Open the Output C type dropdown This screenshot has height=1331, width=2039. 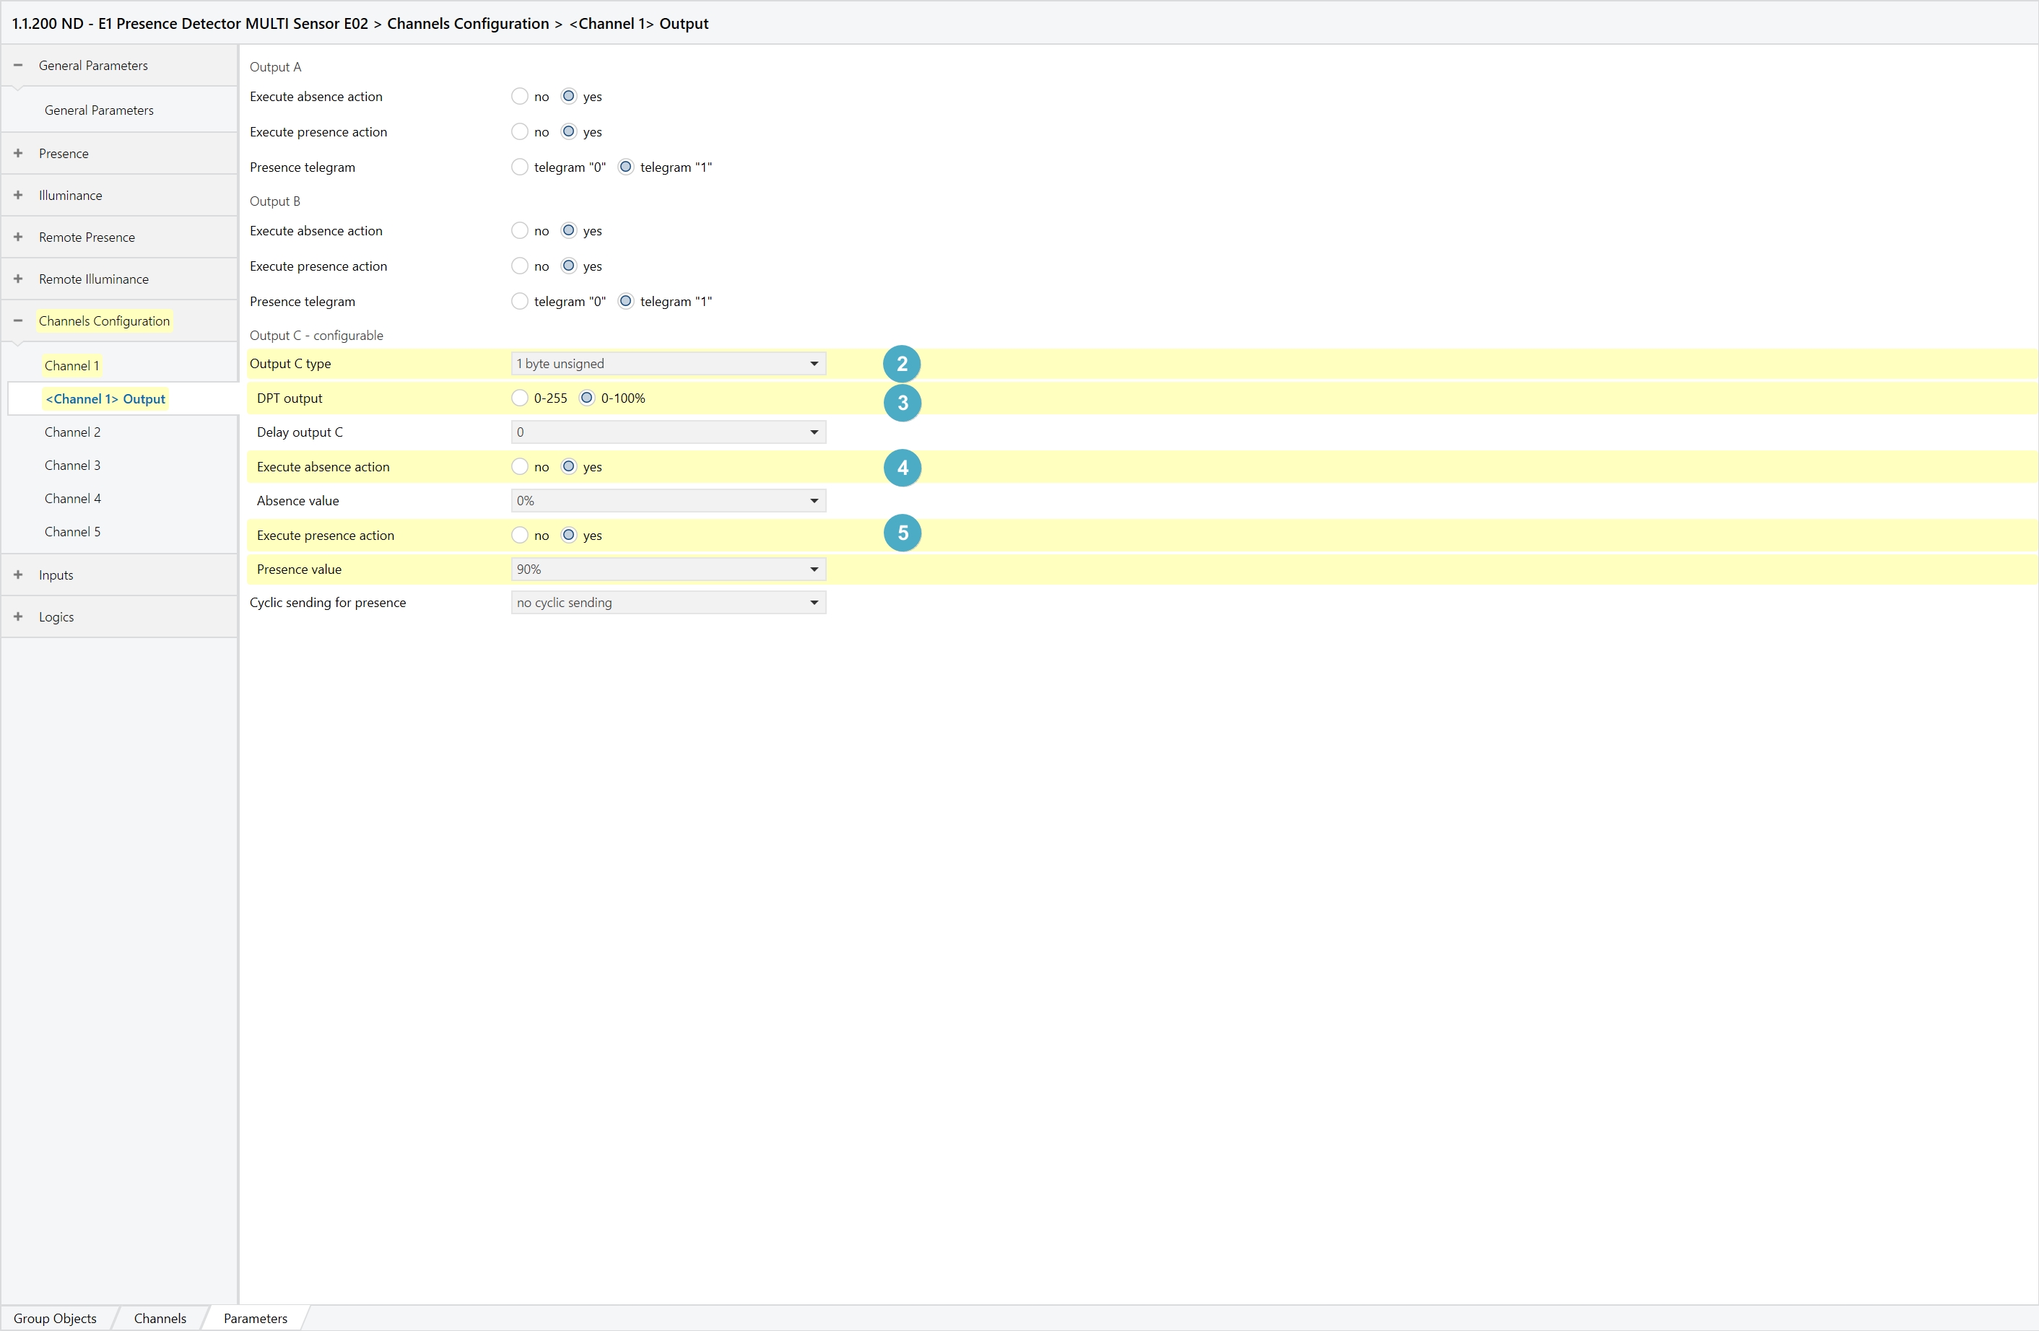[667, 364]
